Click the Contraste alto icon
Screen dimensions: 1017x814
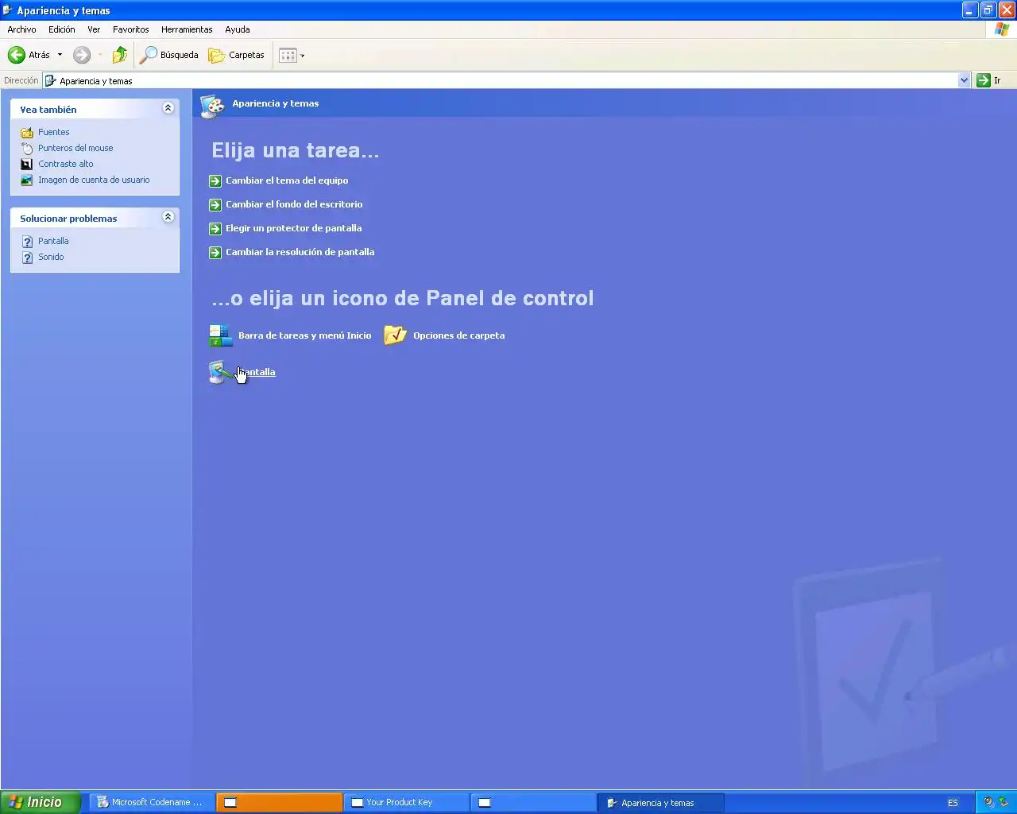click(27, 165)
